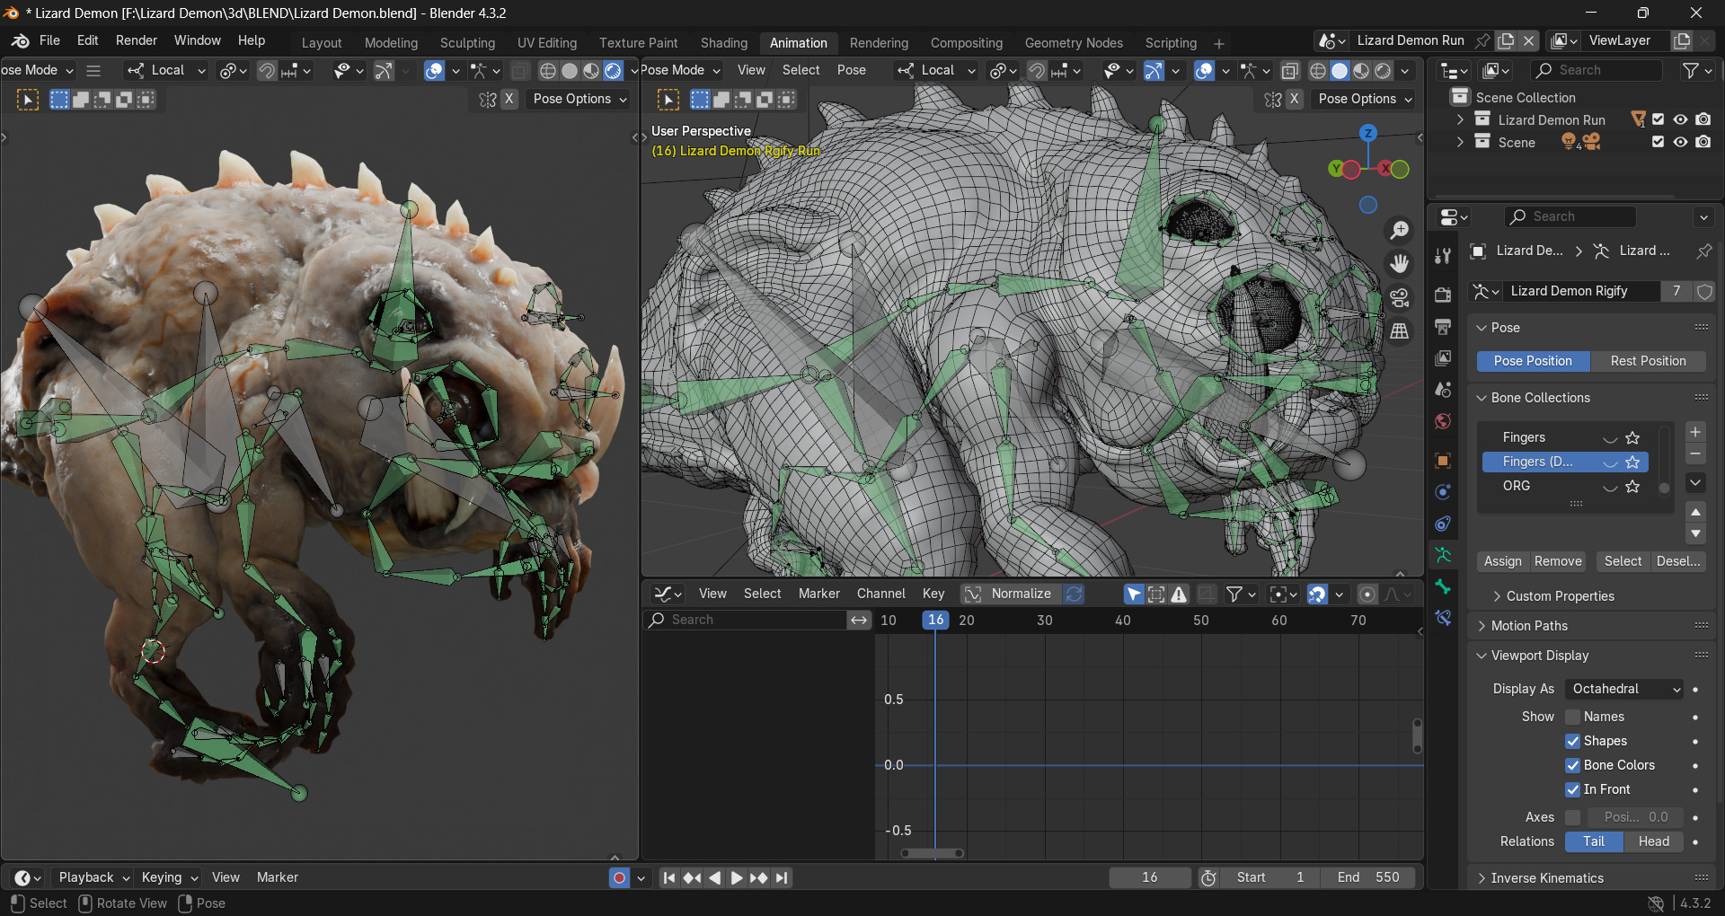This screenshot has width=1725, height=916.
Task: Click the End frame field showing 550
Action: [1367, 877]
